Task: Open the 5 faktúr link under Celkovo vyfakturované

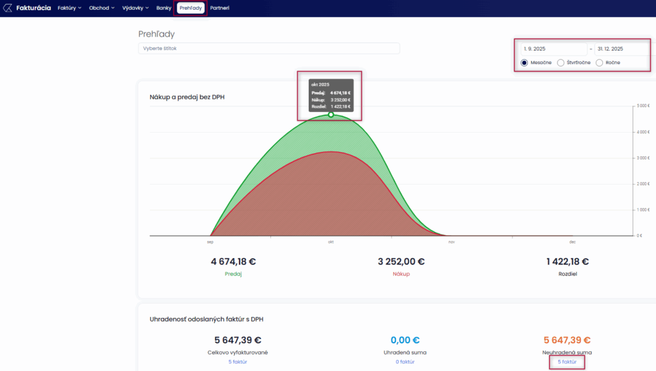Action: click(238, 362)
